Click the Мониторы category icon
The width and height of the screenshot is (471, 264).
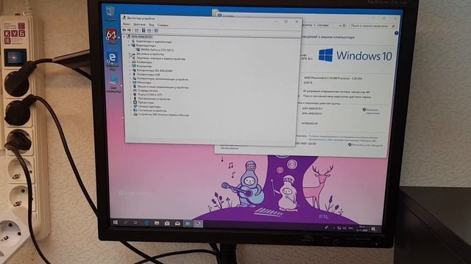(x=135, y=82)
